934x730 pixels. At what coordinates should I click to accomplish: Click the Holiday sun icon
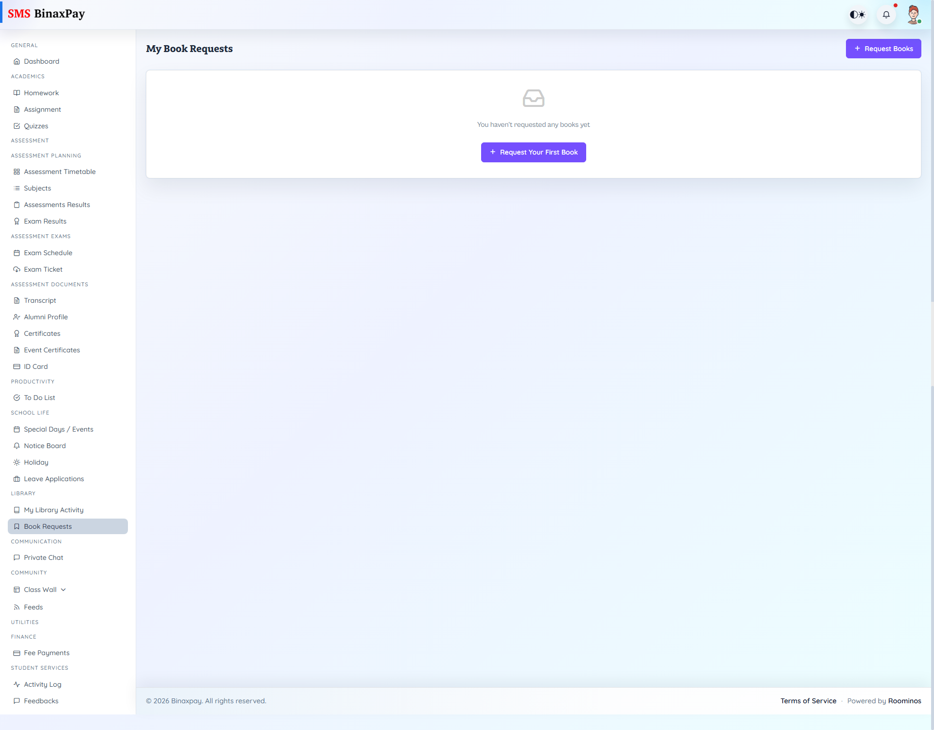point(17,462)
